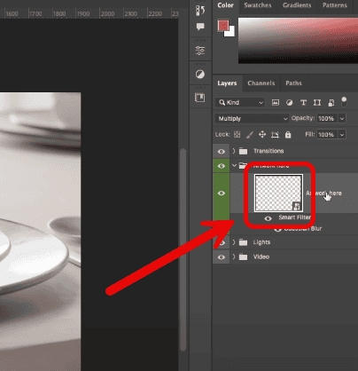This screenshot has height=371, width=358.
Task: Select the Artwork here layer thumbnail
Action: [x=278, y=193]
